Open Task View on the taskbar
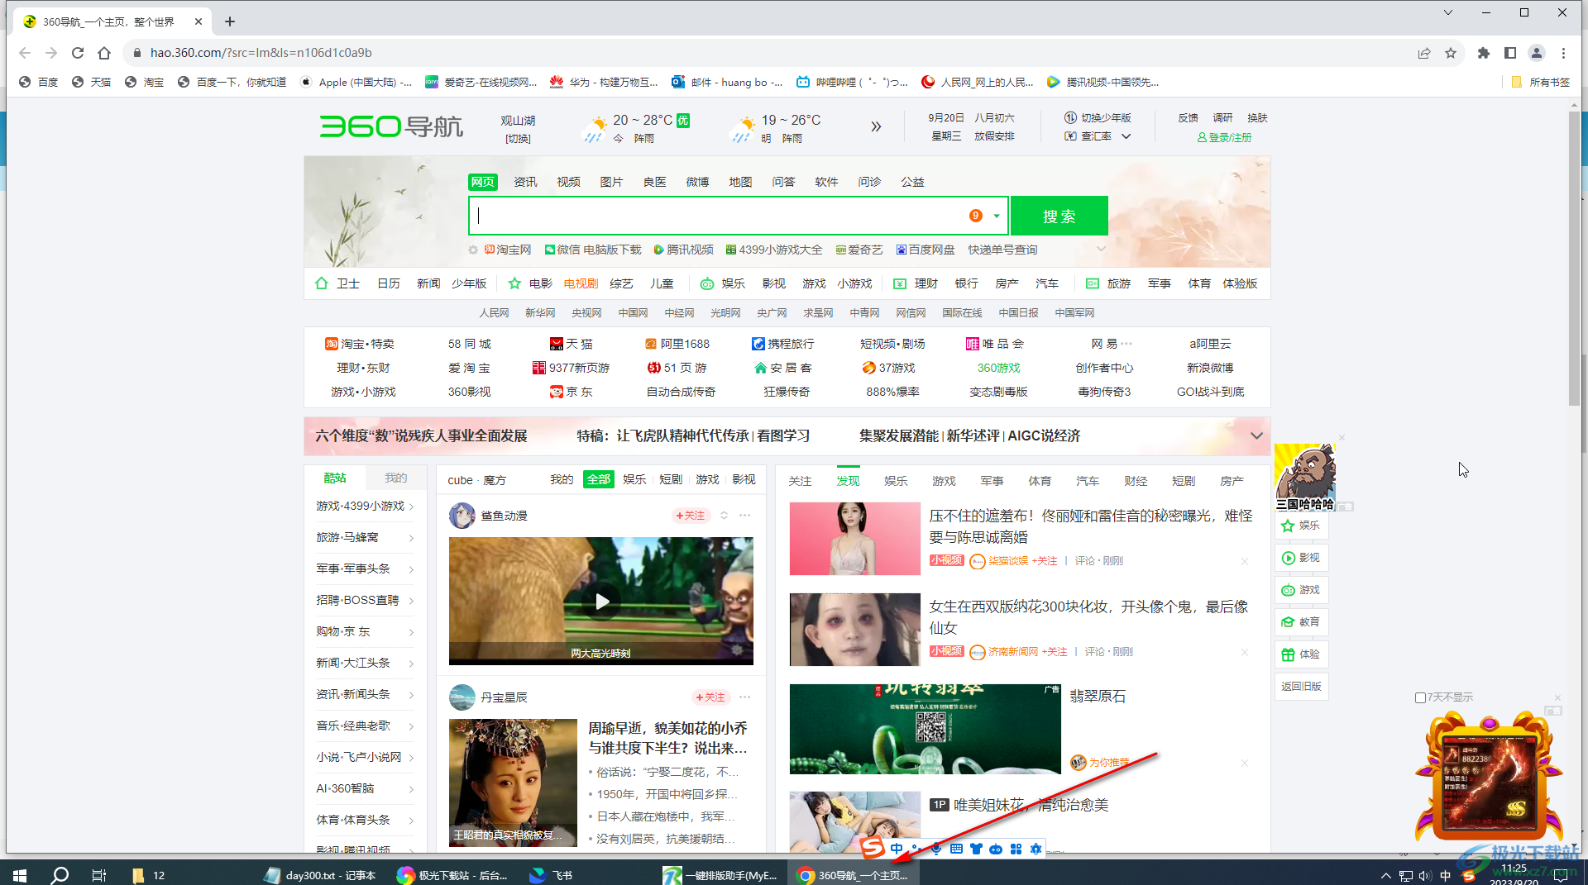The height and width of the screenshot is (885, 1588). tap(99, 875)
